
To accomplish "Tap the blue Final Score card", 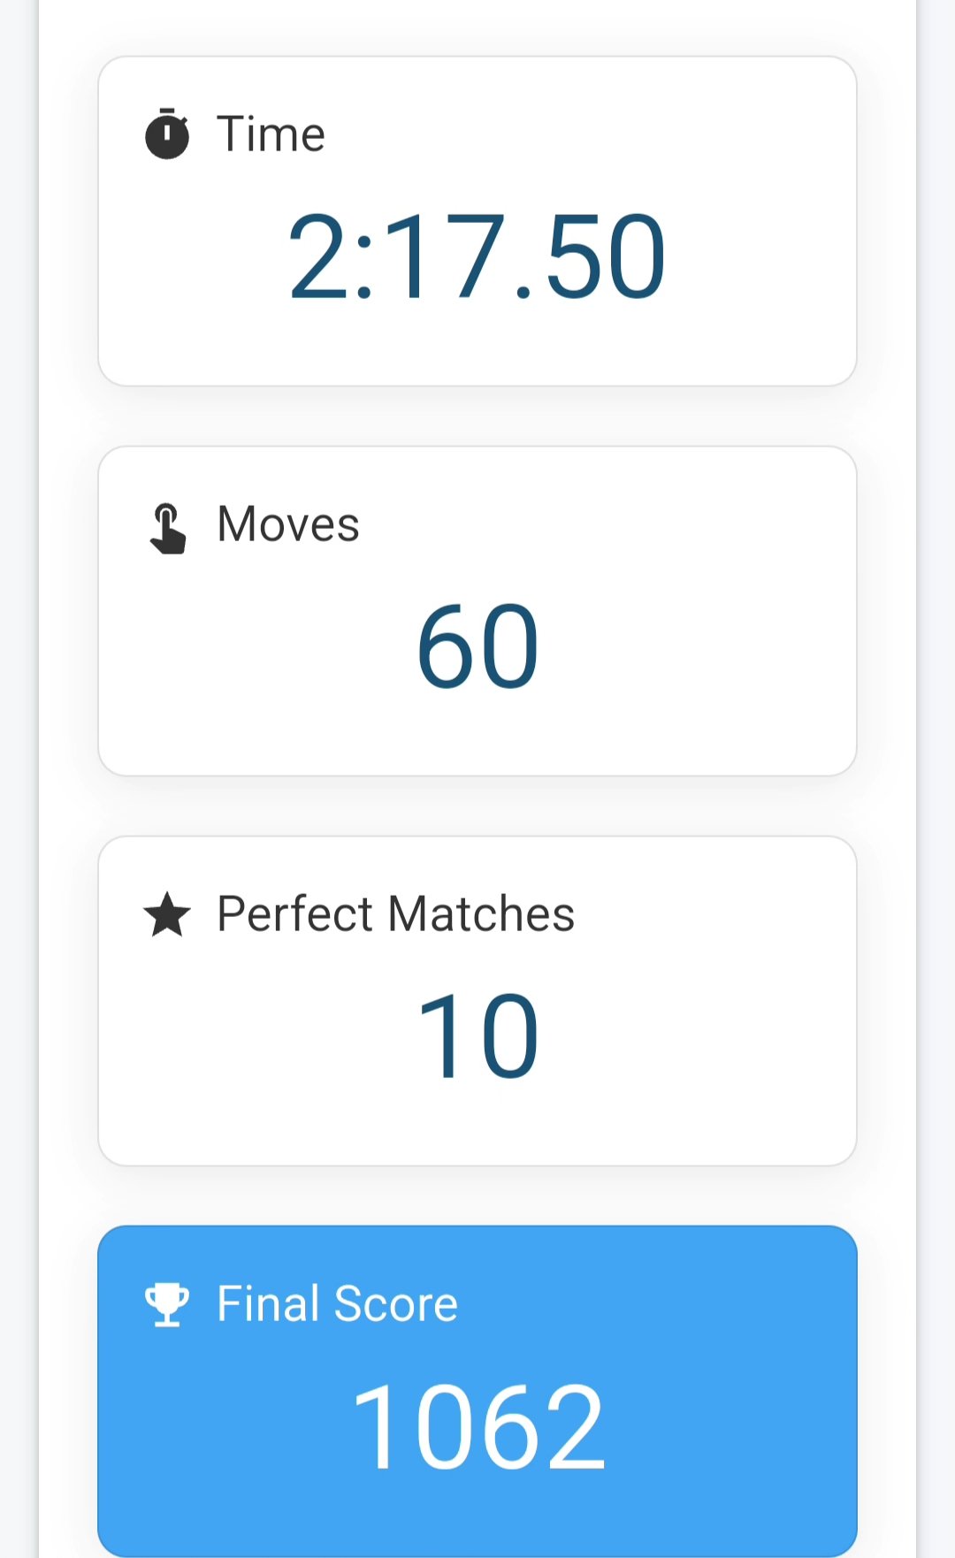I will (x=477, y=1391).
